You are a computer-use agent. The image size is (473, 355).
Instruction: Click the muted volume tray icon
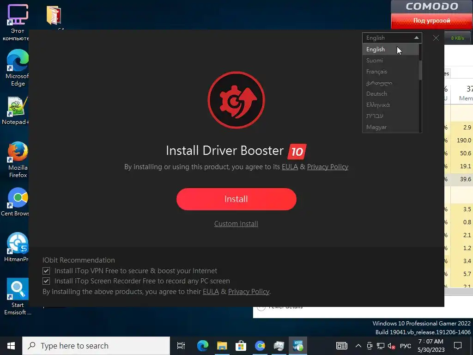392,346
